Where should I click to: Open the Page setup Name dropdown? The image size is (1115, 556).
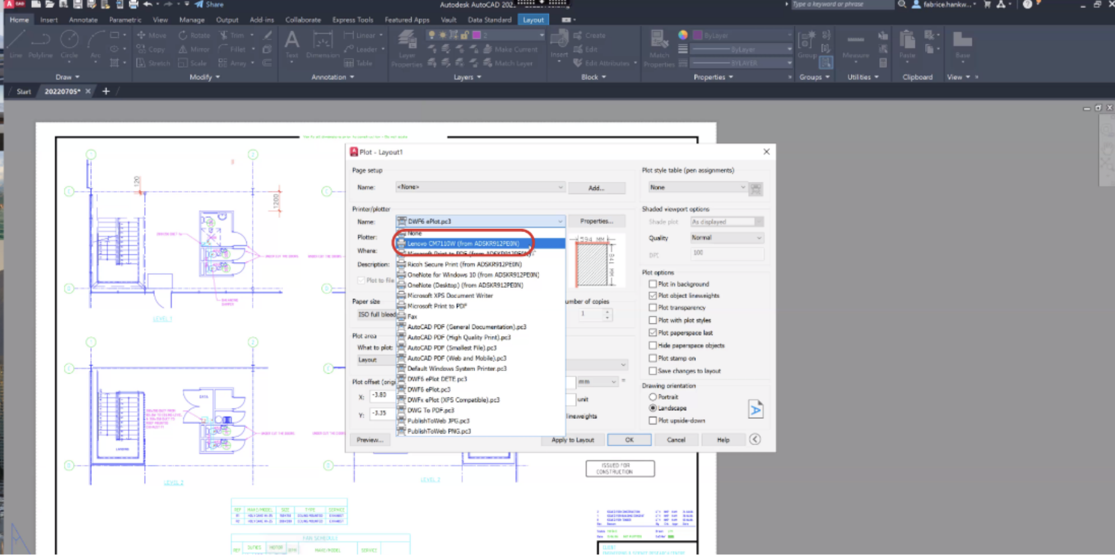pos(480,187)
